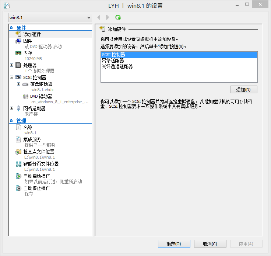The width and height of the screenshot is (271, 256).
Task: Click the automatic stop action (自动停止操作) icon
Action: click(x=18, y=188)
